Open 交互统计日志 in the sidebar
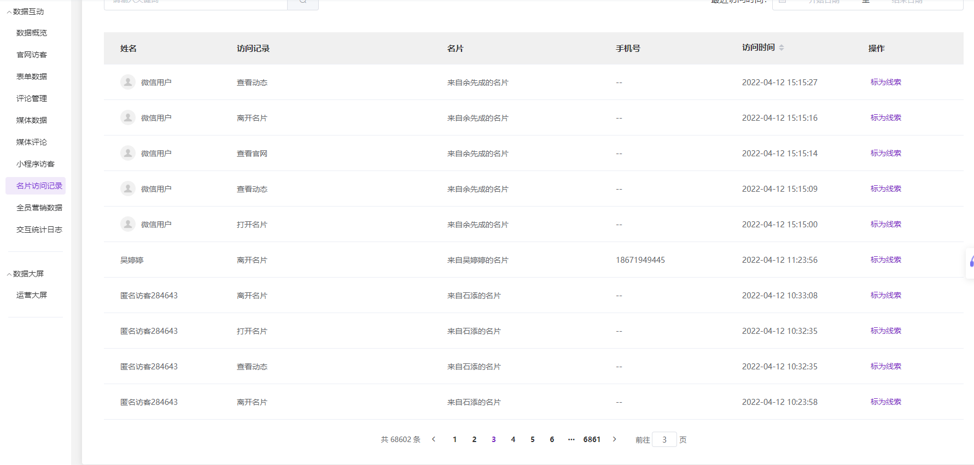974x465 pixels. point(39,229)
